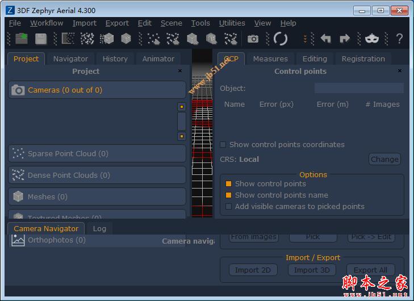Click the undo arrow icon
Screen dimensions: 414x301
326,39
